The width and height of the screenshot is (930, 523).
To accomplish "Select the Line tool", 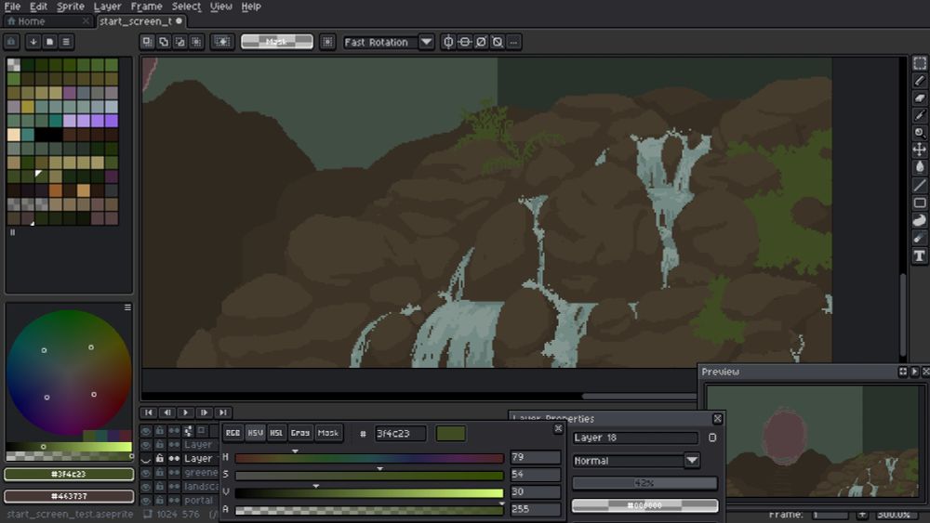I will click(919, 185).
